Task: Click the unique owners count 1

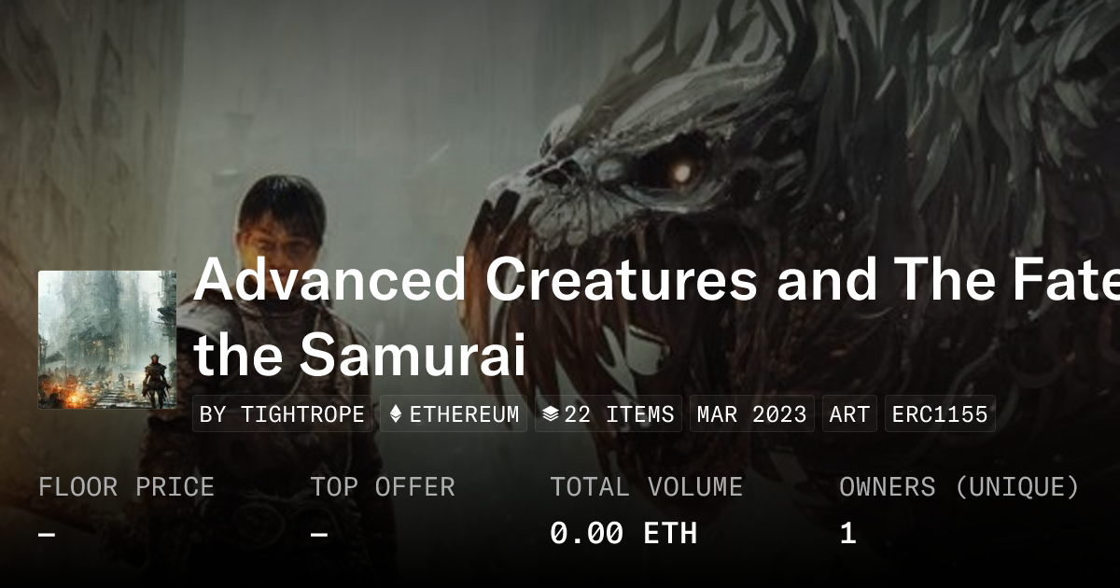Action: tap(847, 534)
